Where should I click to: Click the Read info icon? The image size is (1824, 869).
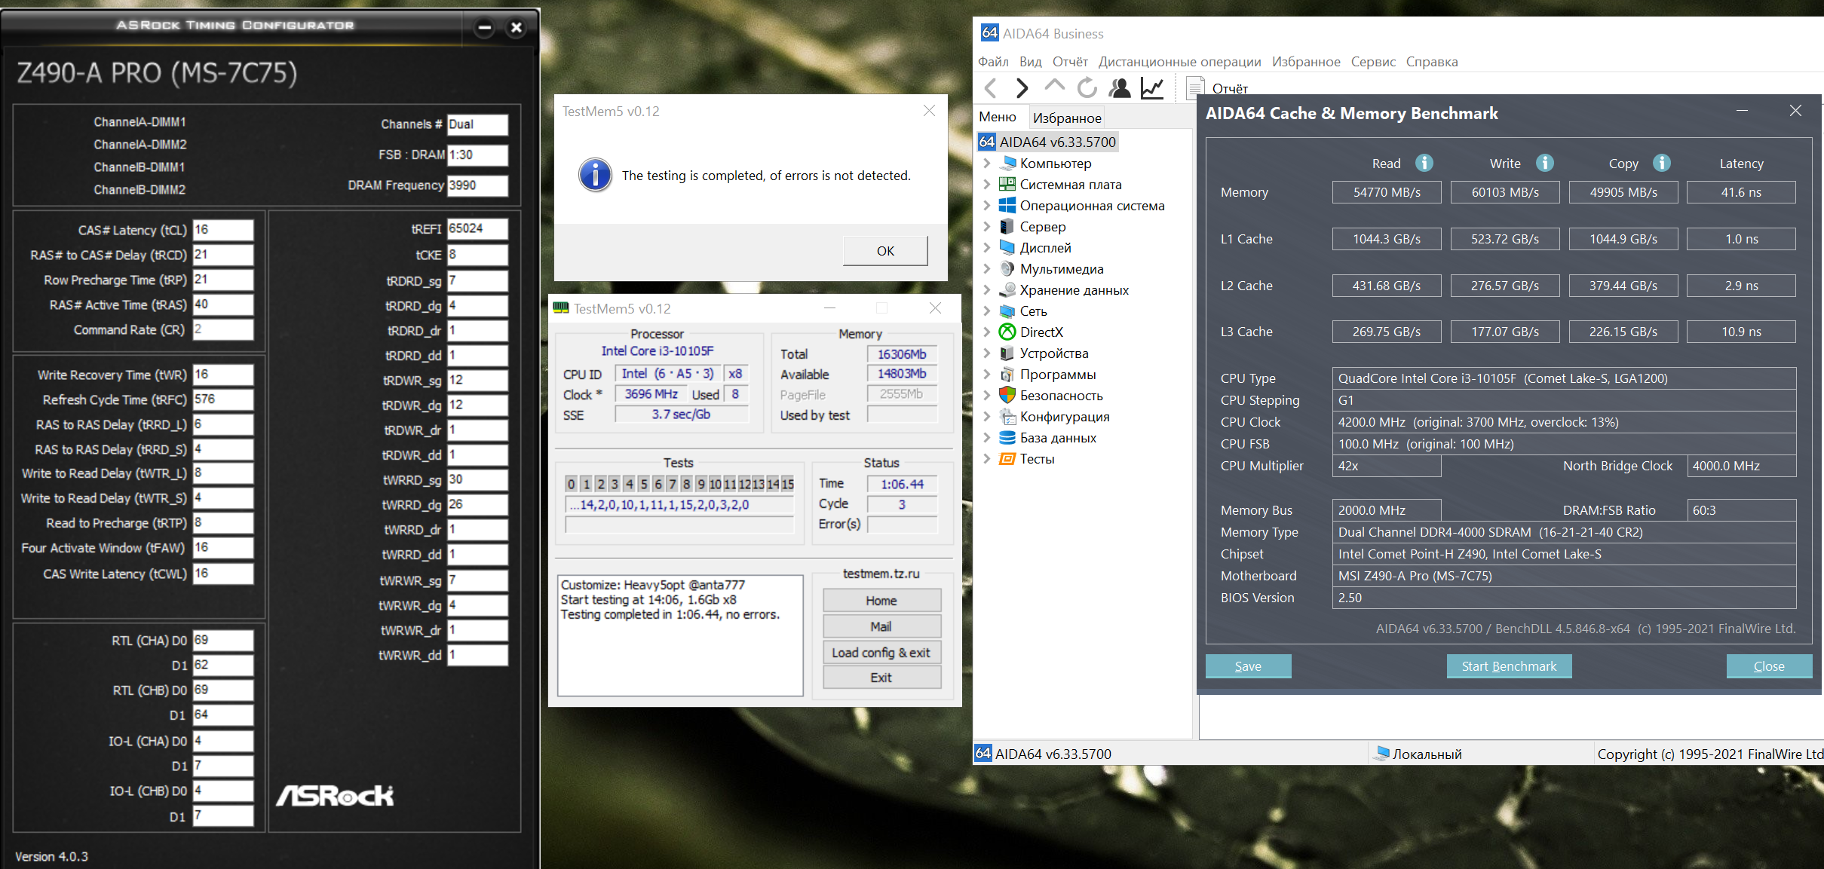(x=1424, y=163)
